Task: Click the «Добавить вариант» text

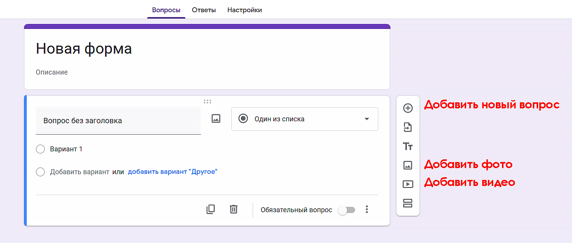Action: pos(80,172)
